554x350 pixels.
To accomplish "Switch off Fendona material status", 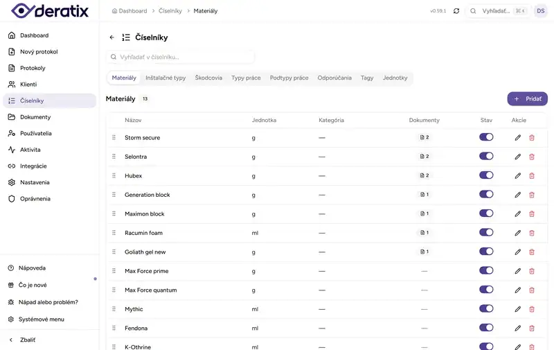I will pos(486,328).
